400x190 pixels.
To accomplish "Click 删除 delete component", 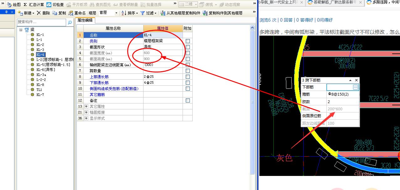I will (43, 13).
